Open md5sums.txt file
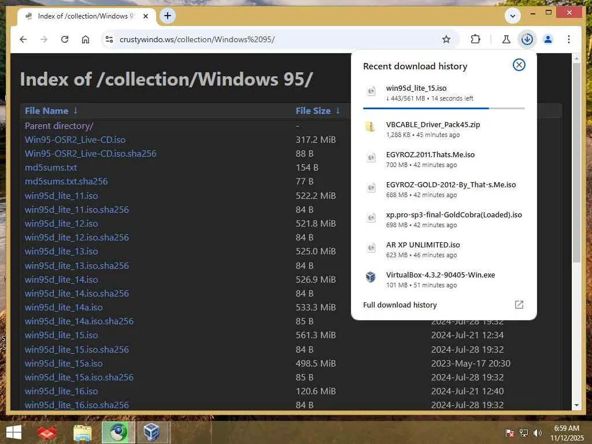Viewport: 592px width, 444px height. (51, 167)
